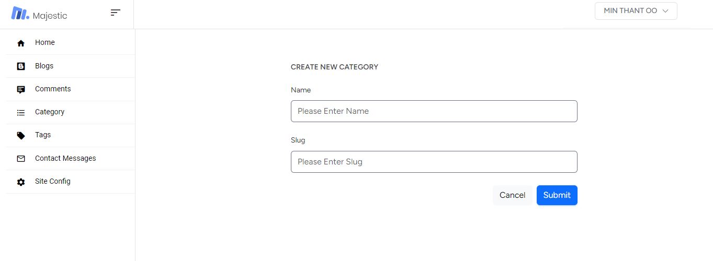Focus the Name input field
Image resolution: width=713 pixels, height=261 pixels.
(434, 111)
